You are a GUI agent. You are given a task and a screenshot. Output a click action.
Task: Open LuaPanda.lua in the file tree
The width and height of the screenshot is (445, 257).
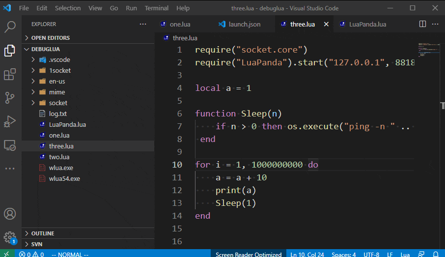[x=88, y=124]
